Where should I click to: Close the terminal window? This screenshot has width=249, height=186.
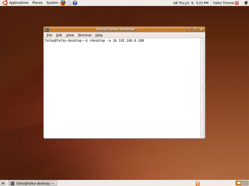[x=201, y=29]
